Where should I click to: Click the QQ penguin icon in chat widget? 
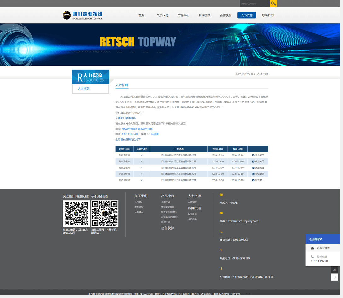(x=312, y=248)
